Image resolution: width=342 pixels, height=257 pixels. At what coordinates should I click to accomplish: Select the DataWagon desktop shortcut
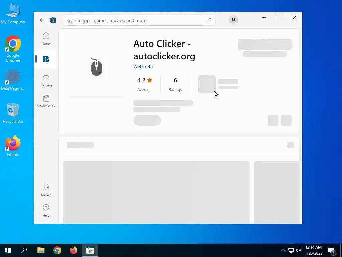(x=13, y=80)
